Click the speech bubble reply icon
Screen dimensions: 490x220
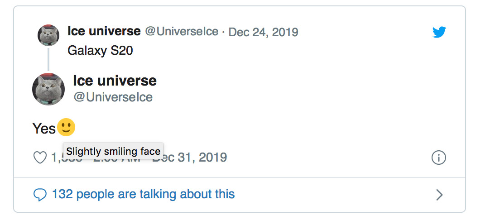tap(40, 195)
